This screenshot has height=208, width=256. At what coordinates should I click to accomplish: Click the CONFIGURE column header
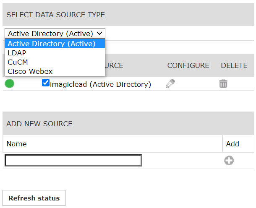pos(188,65)
